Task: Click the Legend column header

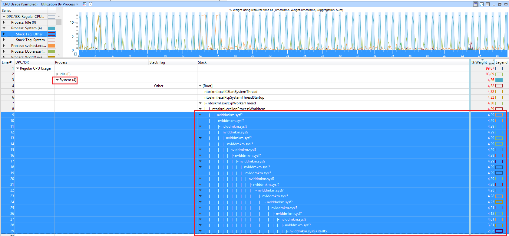Action: coord(501,62)
